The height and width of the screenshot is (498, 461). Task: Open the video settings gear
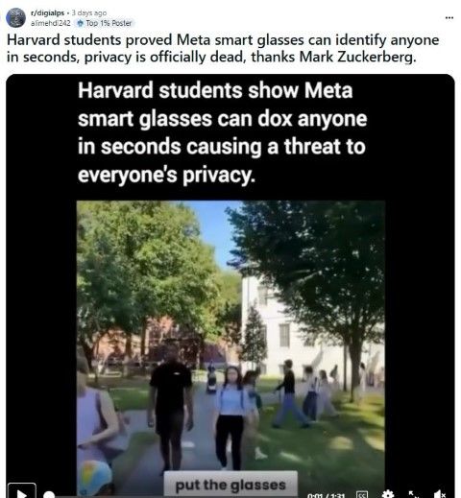click(x=388, y=494)
